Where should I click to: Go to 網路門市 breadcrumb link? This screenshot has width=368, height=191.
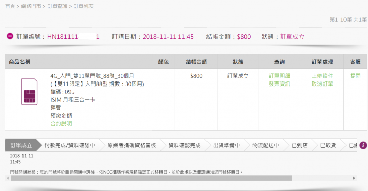[x=31, y=6]
